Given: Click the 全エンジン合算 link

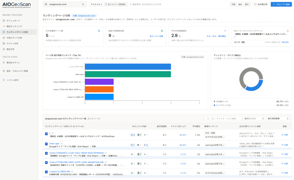Looking at the screenshot, I should pos(156,36).
